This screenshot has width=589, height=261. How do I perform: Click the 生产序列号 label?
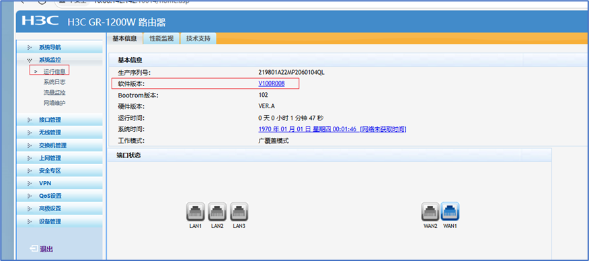(x=134, y=73)
